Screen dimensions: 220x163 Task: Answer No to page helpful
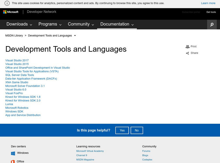coord(137,130)
